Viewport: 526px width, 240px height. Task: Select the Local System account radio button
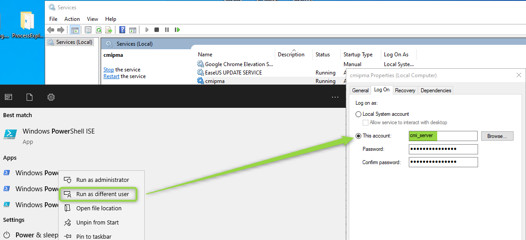coord(359,114)
